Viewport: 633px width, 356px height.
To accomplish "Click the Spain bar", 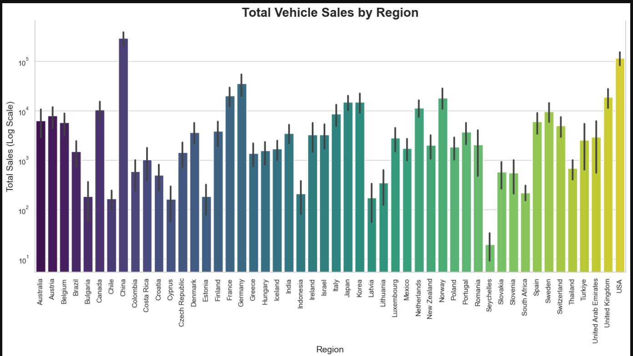I will pos(537,197).
